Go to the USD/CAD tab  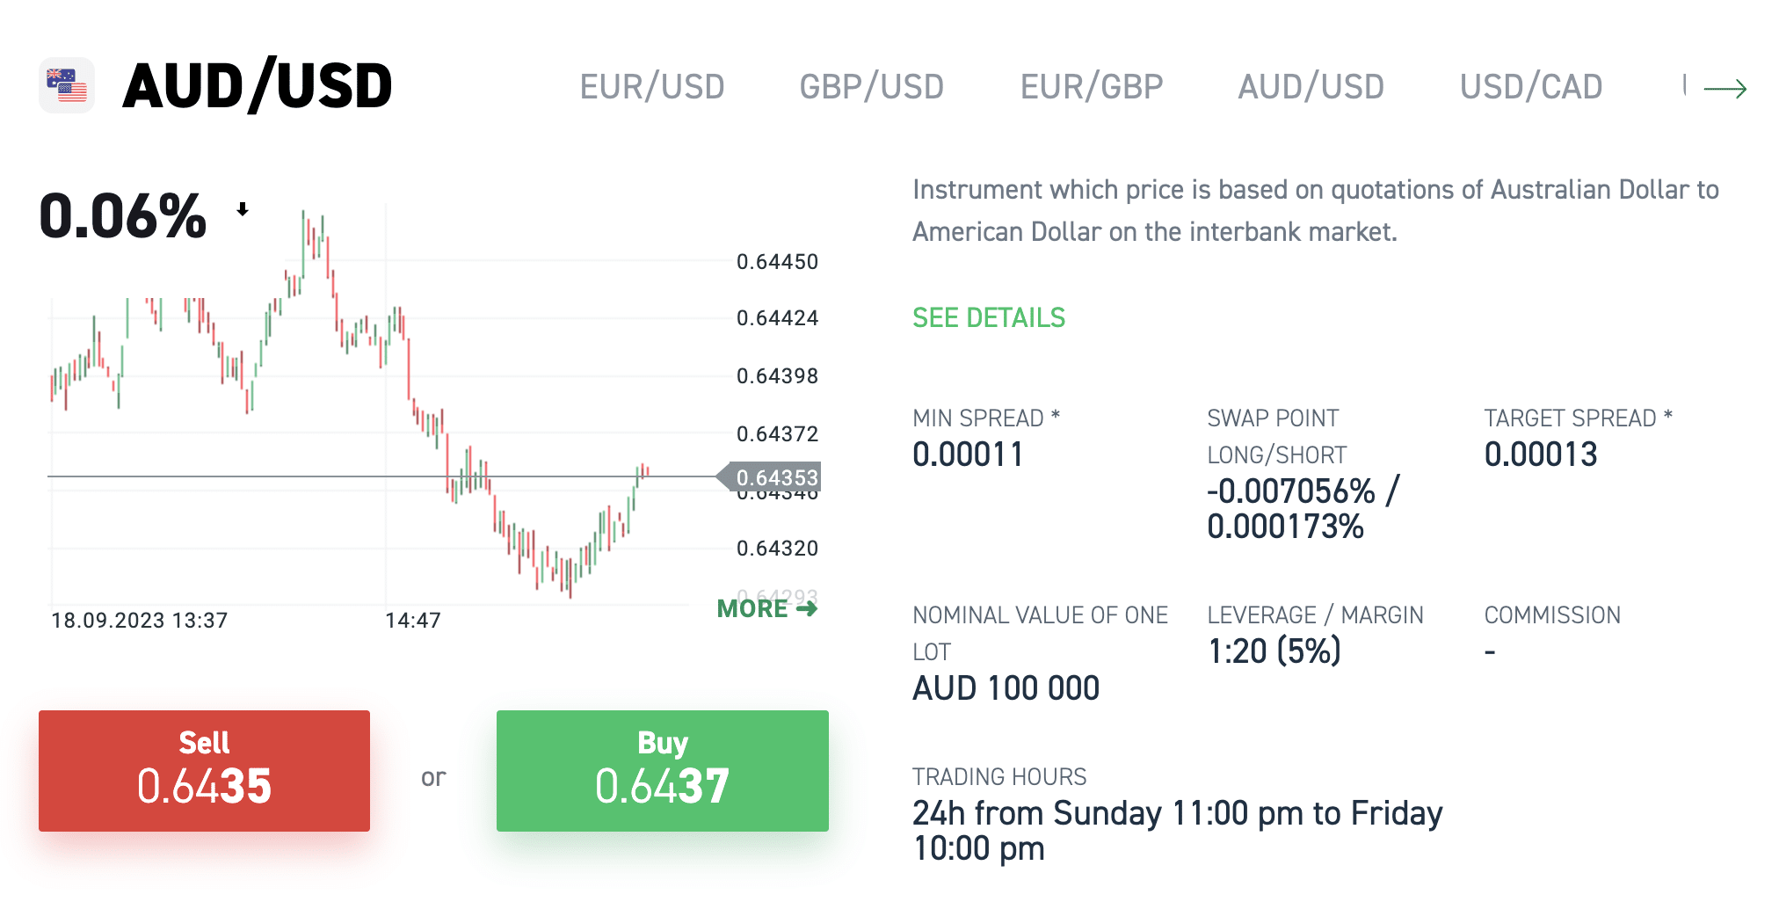(x=1530, y=87)
